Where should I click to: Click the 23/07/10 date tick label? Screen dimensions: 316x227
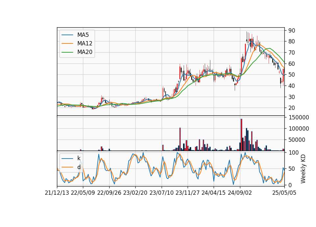pyautogui.click(x=161, y=193)
